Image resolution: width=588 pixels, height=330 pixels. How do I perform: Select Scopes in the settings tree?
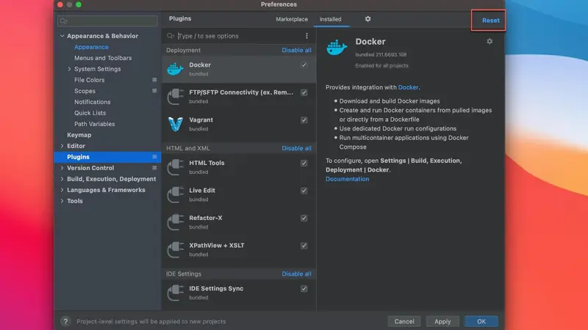click(85, 91)
